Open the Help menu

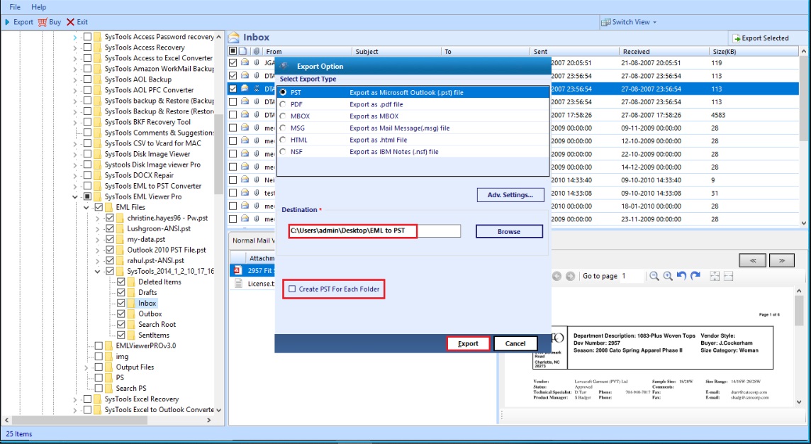(x=39, y=6)
